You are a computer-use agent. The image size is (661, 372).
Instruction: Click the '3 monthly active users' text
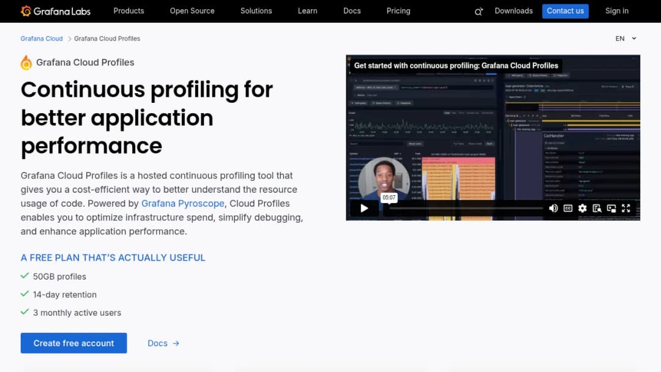point(77,313)
